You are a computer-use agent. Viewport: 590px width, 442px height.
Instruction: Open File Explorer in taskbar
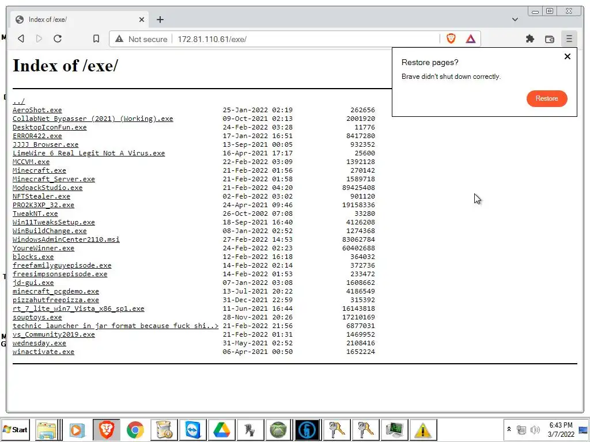[x=47, y=429]
